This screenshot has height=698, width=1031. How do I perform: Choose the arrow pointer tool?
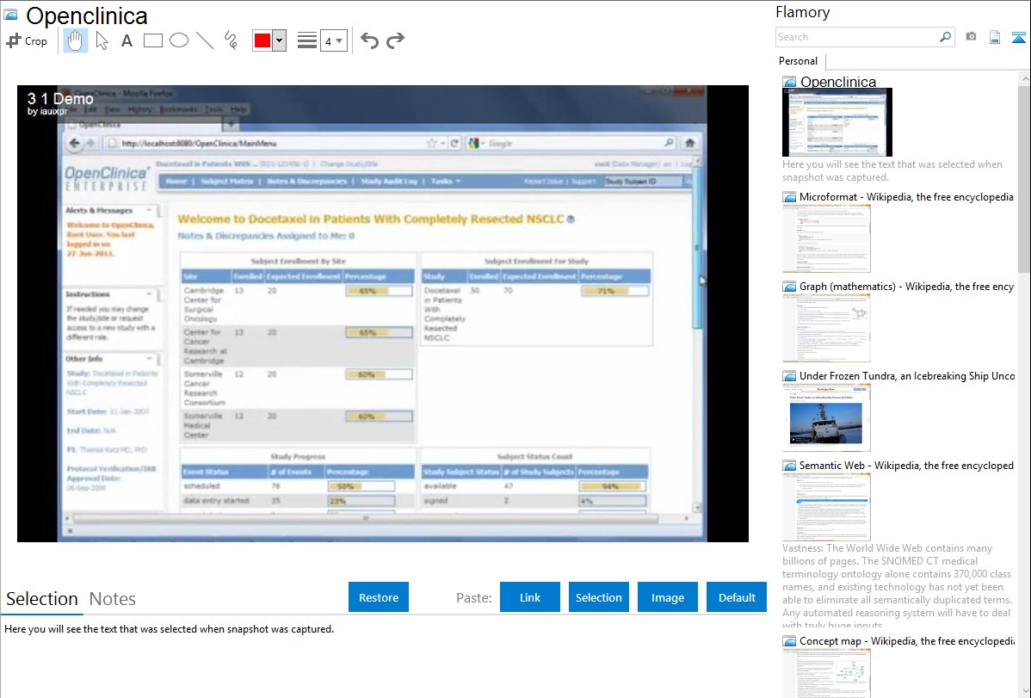point(102,40)
